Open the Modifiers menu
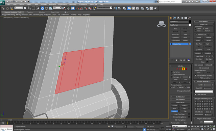This screenshot has height=131, width=216. click(44, 4)
